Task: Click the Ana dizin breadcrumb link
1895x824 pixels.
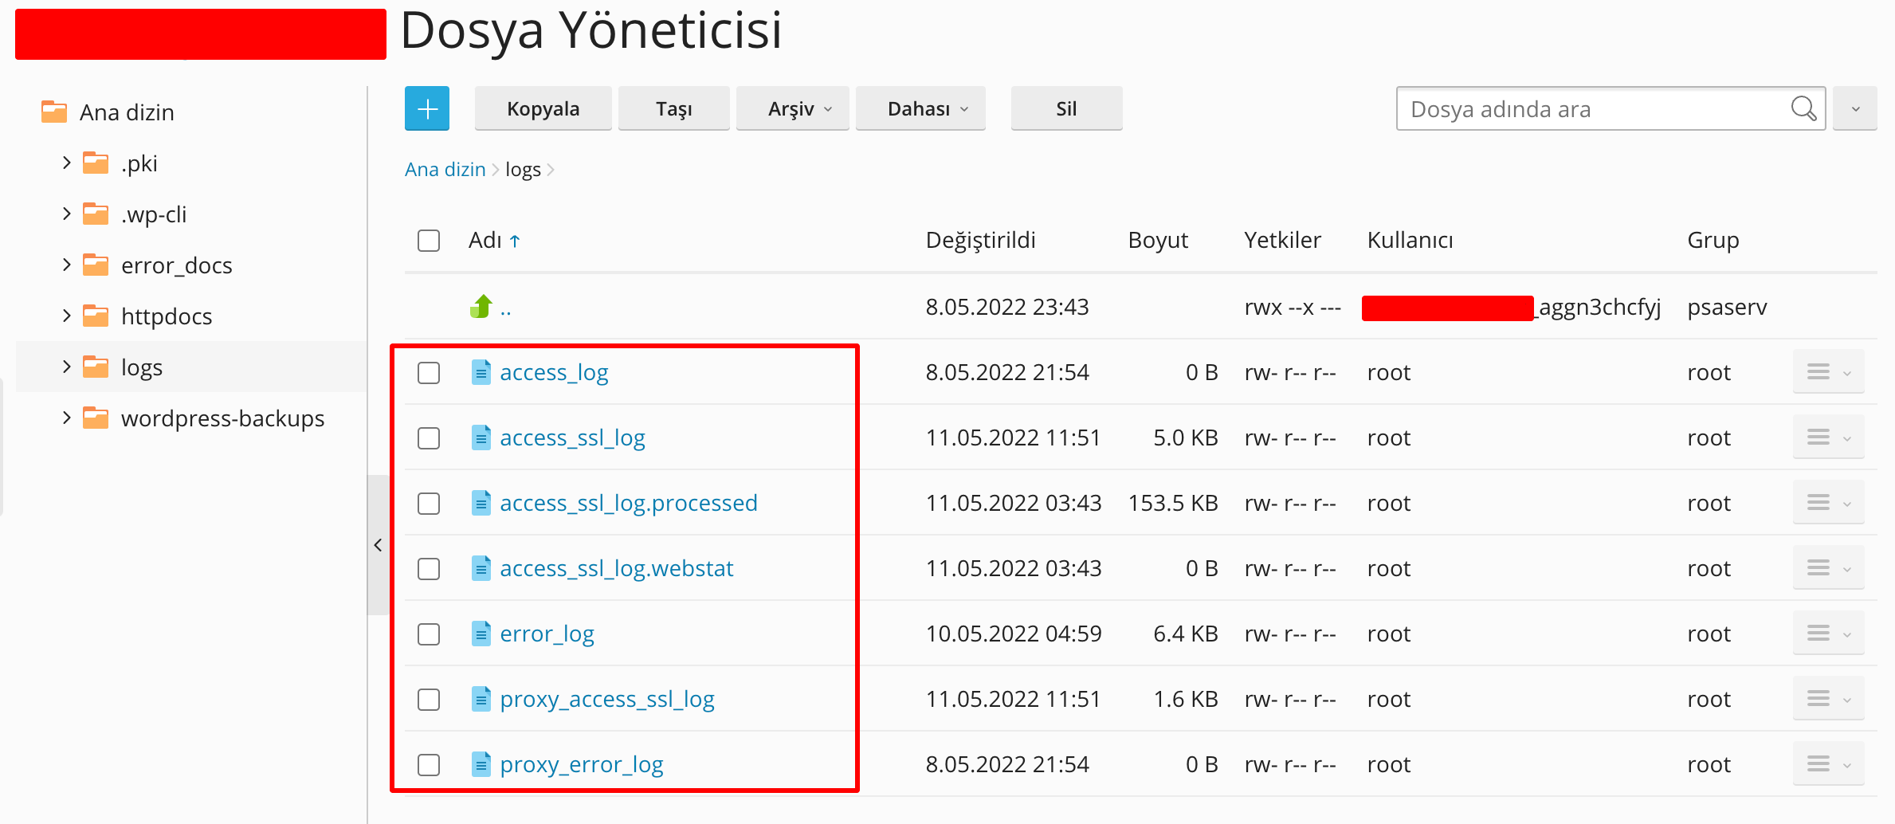Action: (x=445, y=169)
